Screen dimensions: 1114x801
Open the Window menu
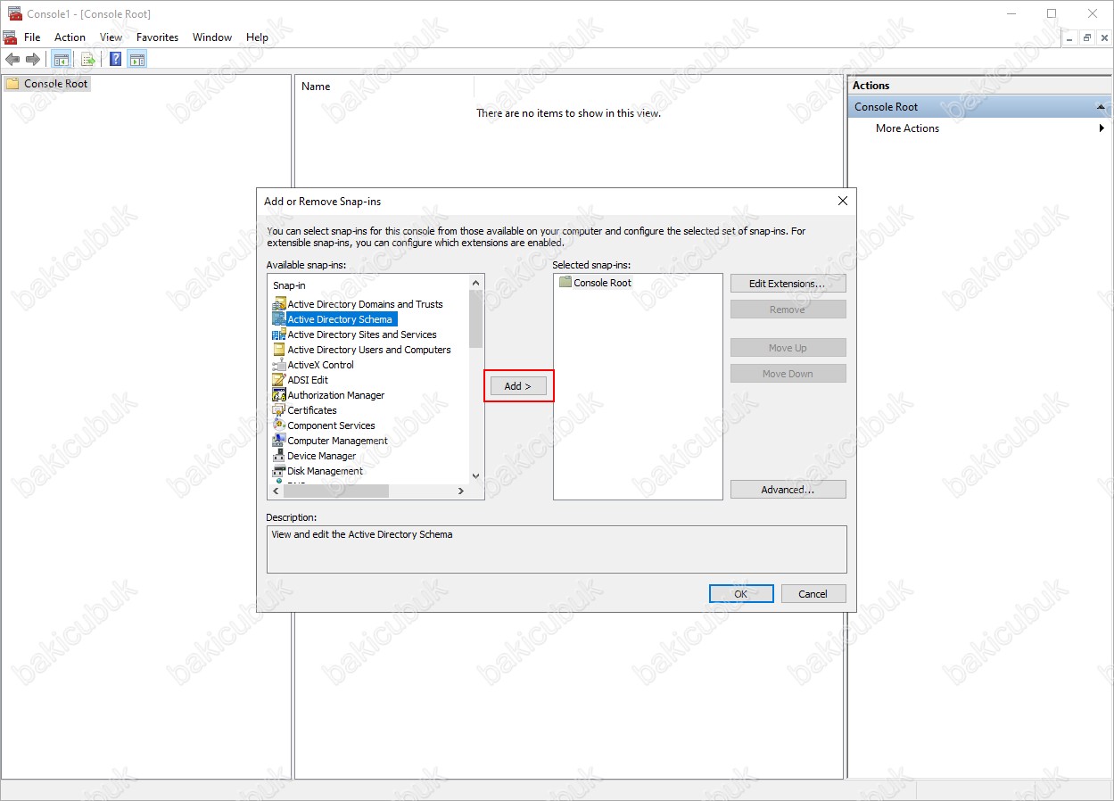(x=212, y=37)
